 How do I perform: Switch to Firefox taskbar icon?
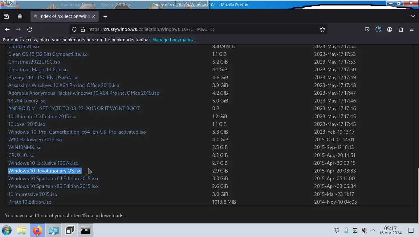coord(37,230)
